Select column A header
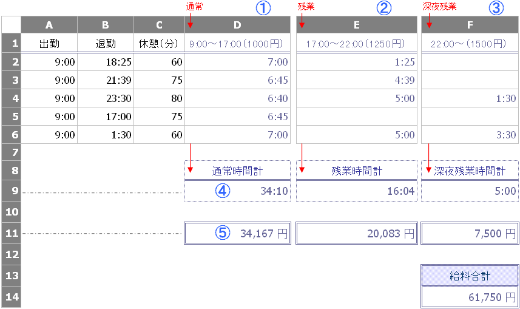This screenshot has height=309, width=520. [49, 25]
